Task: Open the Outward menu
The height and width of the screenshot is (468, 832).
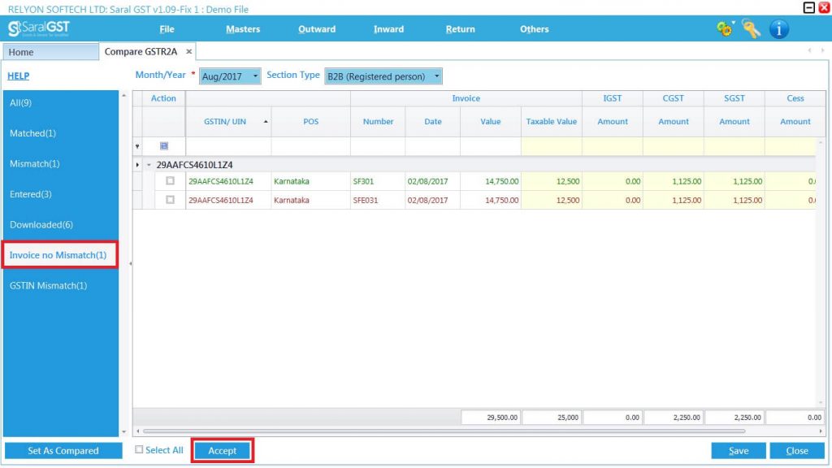Action: (x=317, y=29)
